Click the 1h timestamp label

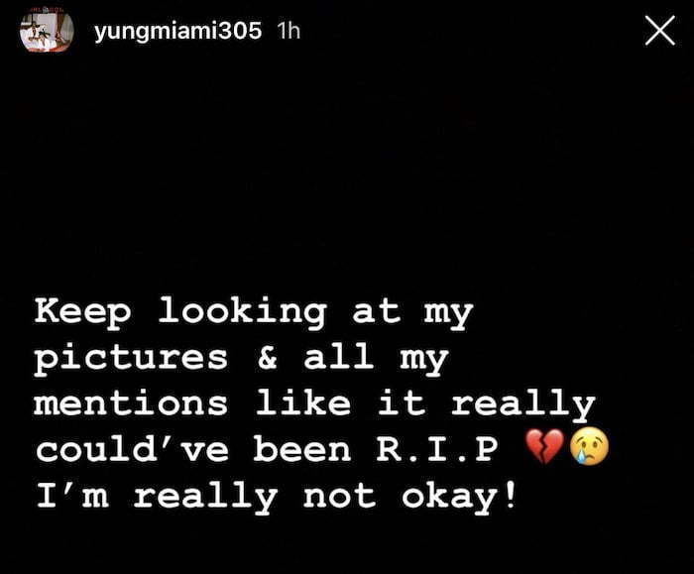coord(289,31)
